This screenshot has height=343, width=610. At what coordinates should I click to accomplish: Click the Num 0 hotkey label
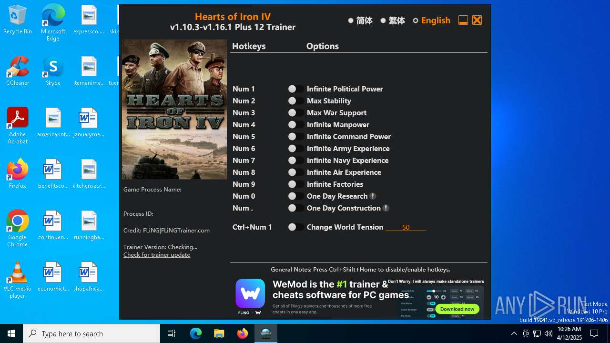244,196
